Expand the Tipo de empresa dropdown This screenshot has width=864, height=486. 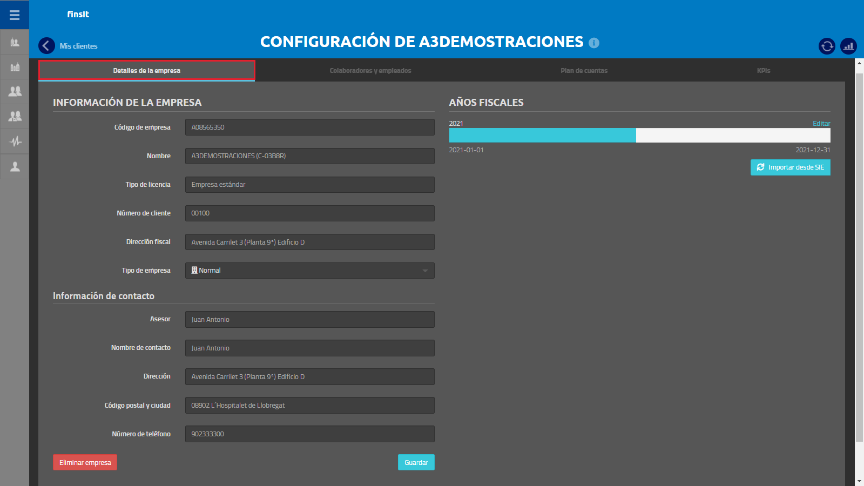point(310,271)
